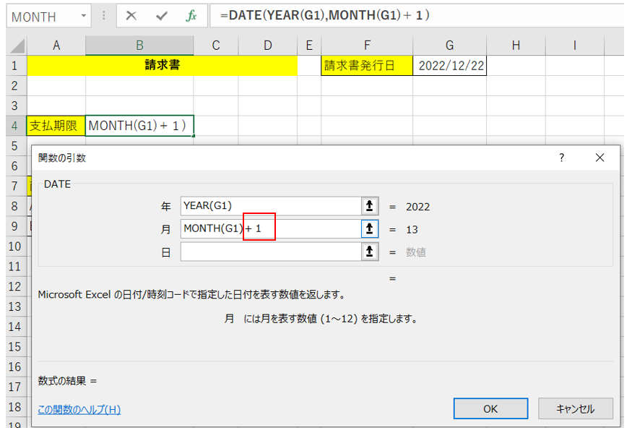Select the yellow 請求書 title cell
This screenshot has height=433, width=632.
(162, 66)
